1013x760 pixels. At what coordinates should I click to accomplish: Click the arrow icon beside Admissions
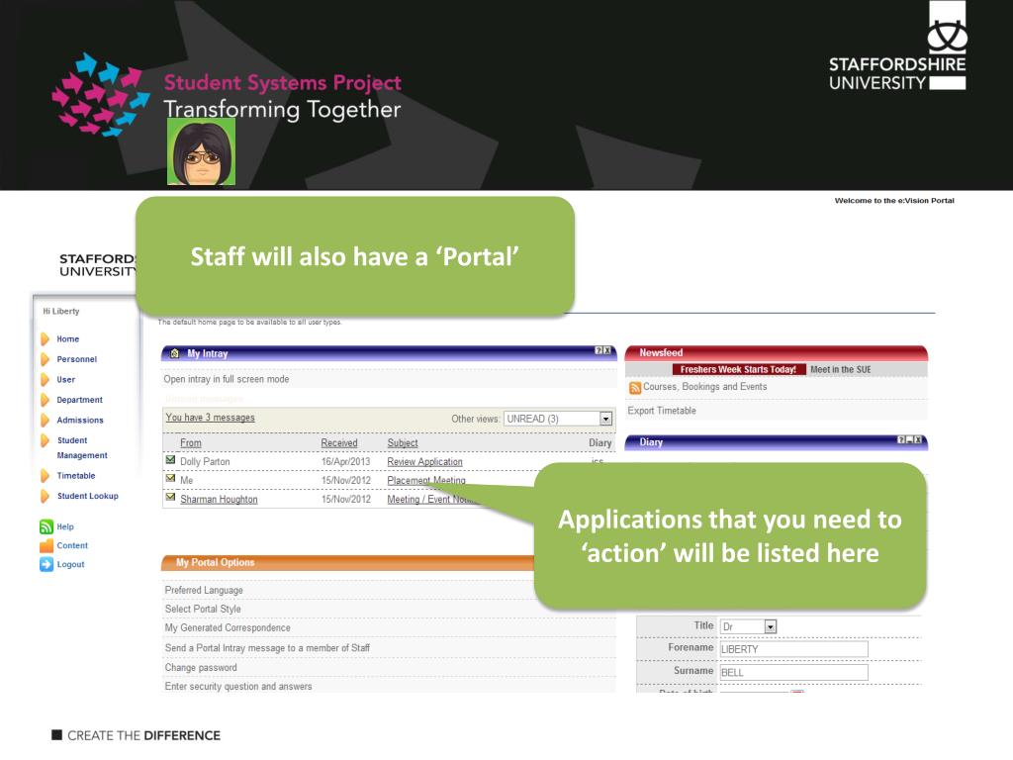[x=45, y=420]
